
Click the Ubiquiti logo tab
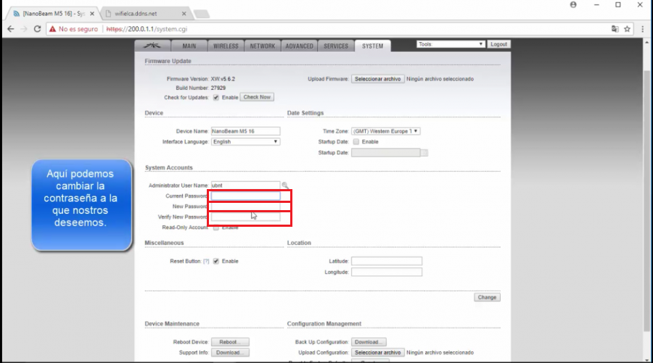(x=152, y=46)
